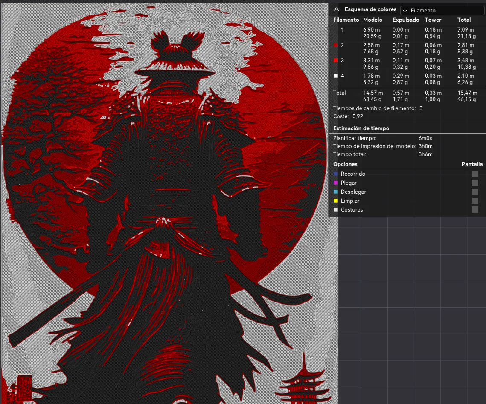Screen dimensions: 486x404
Task: Toggle Recorrido display checkbox
Action: click(x=475, y=174)
